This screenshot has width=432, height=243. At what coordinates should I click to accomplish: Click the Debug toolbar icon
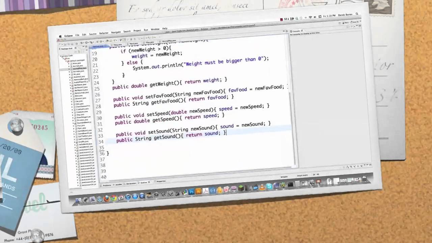click(x=82, y=43)
